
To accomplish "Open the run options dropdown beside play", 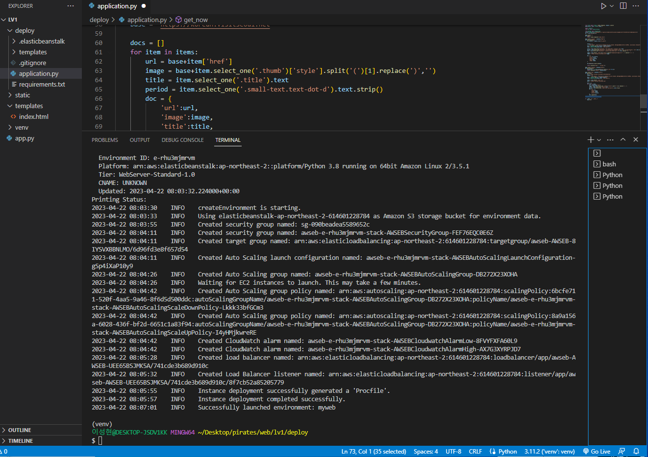I will coord(612,6).
